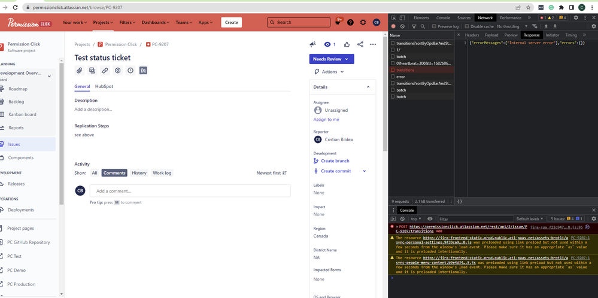Share the issue via share icon
This screenshot has height=298, width=598.
(x=360, y=44)
